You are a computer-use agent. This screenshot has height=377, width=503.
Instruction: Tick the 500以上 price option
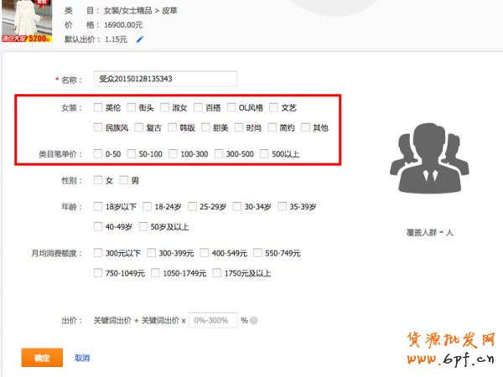click(x=265, y=154)
